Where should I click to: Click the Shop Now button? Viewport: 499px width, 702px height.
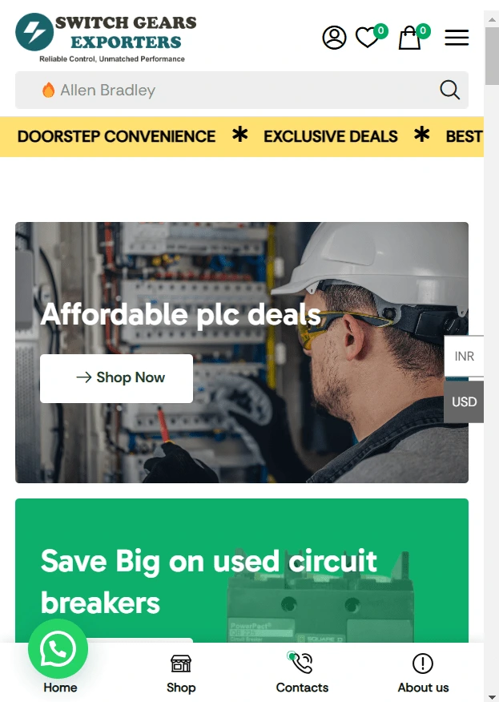click(116, 378)
